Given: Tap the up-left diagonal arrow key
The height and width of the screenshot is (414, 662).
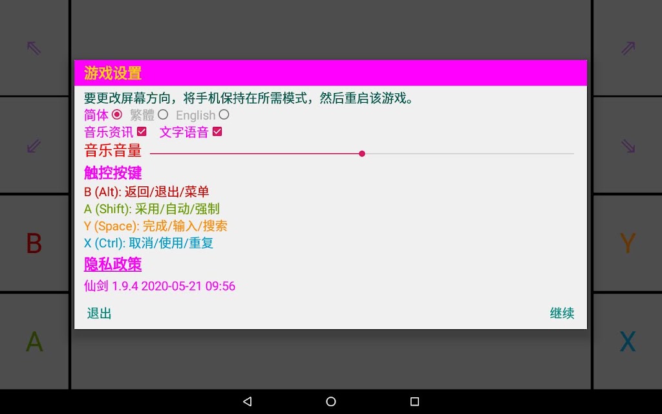Looking at the screenshot, I should pos(34,48).
